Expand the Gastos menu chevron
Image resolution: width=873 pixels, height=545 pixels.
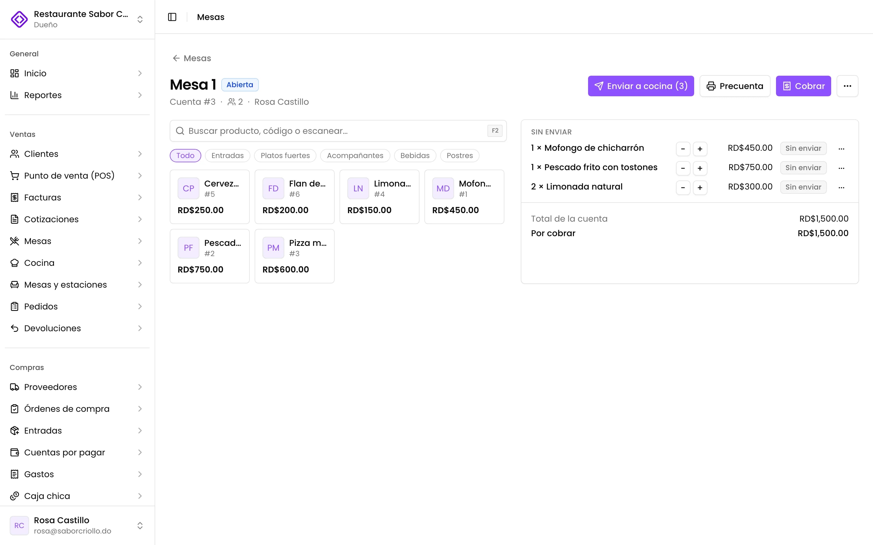click(140, 474)
